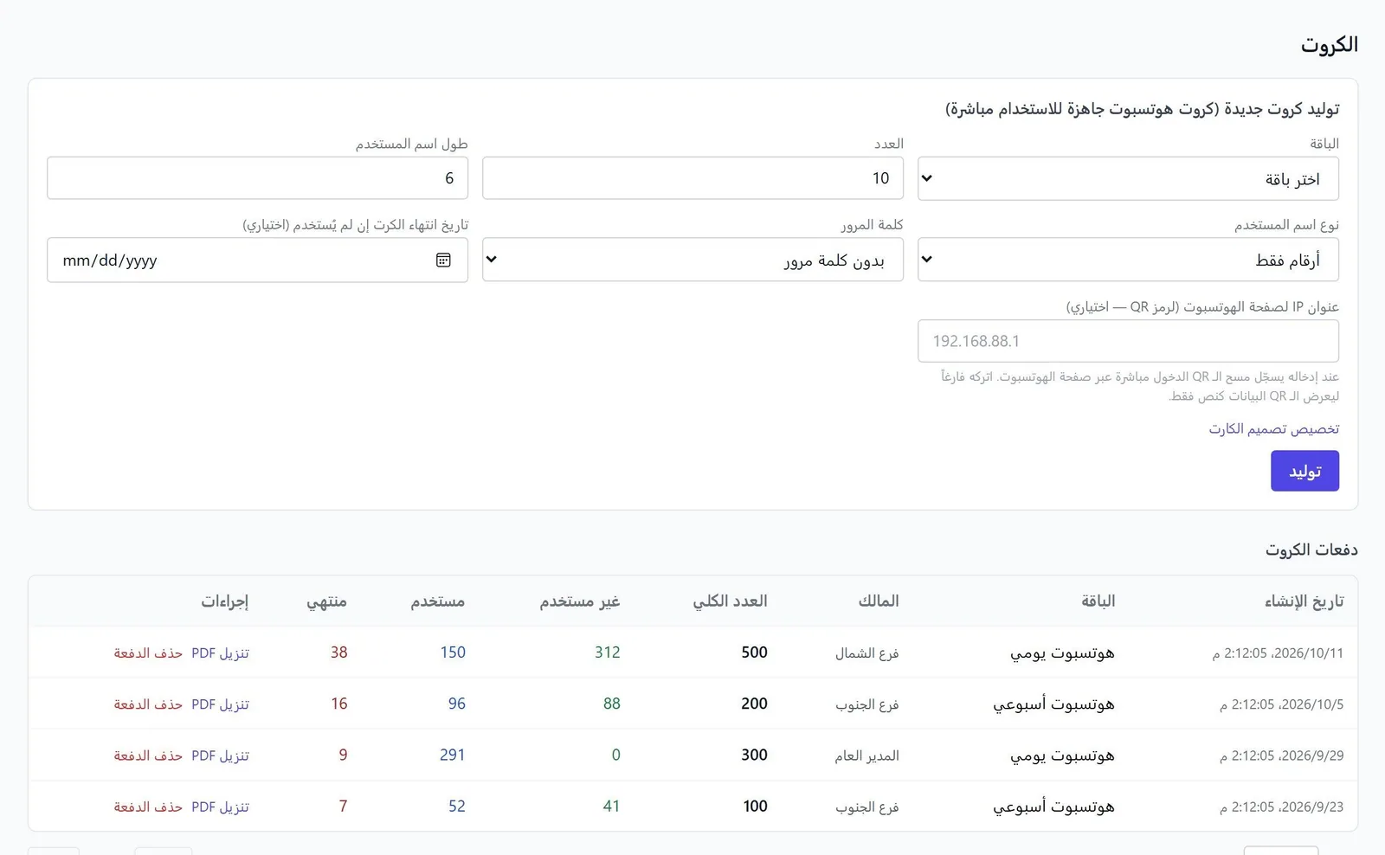
Task: Click the منتهي column header
Action: (x=326, y=601)
